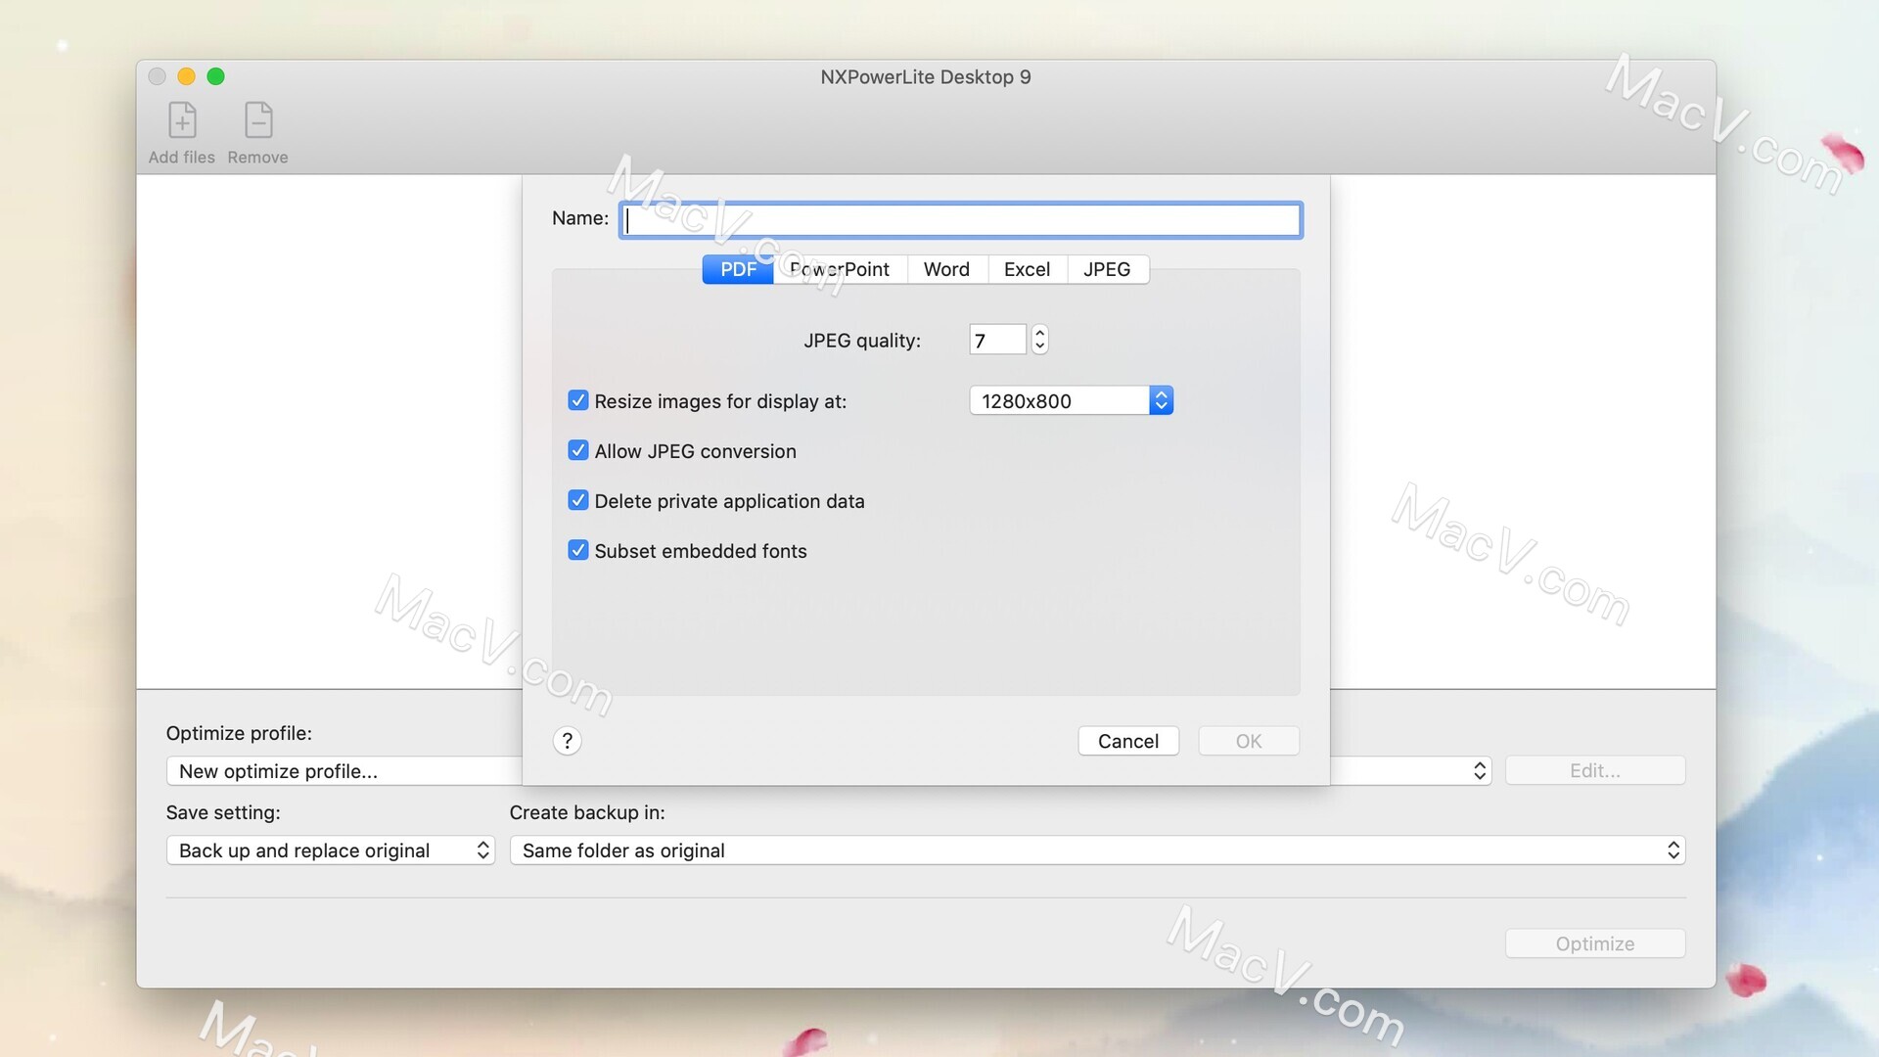Click the help question mark icon
This screenshot has height=1057, width=1879.
coord(567,741)
